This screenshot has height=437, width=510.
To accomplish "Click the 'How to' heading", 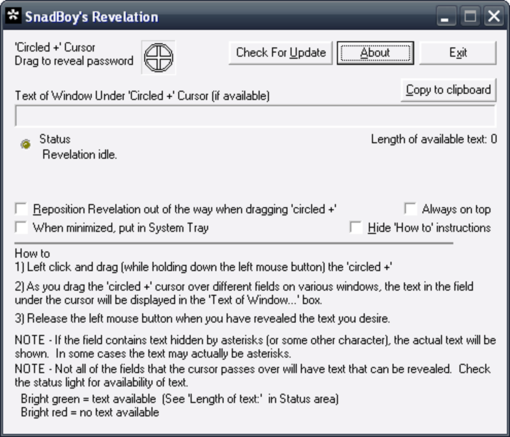I will [x=32, y=253].
